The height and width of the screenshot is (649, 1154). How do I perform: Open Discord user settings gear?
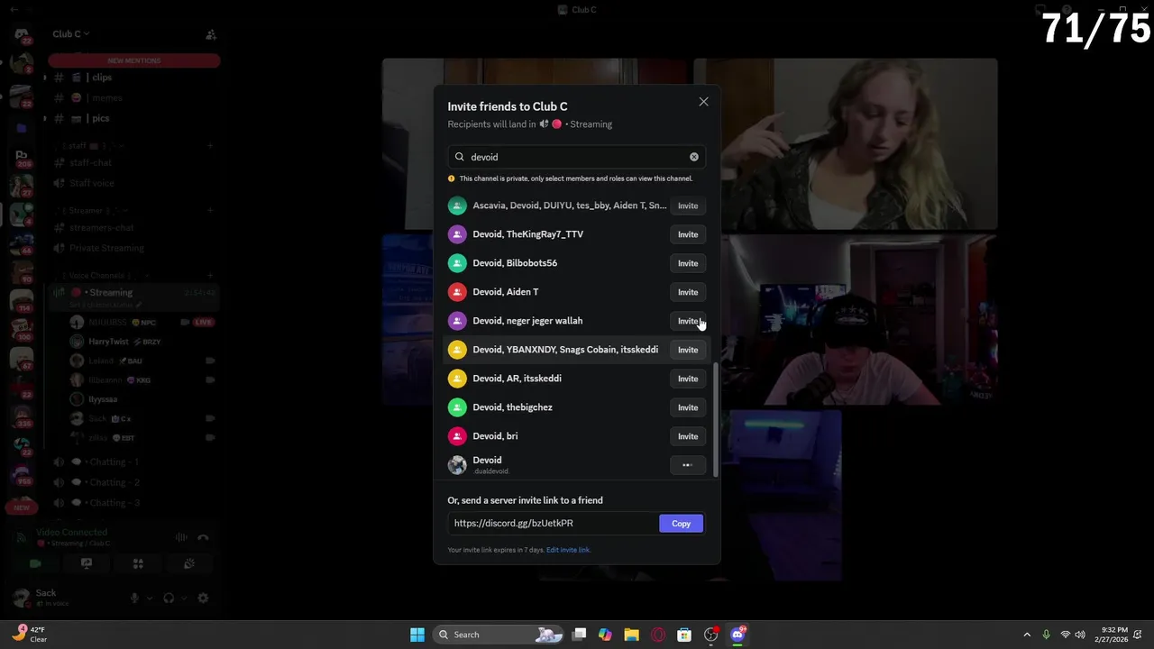point(203,598)
